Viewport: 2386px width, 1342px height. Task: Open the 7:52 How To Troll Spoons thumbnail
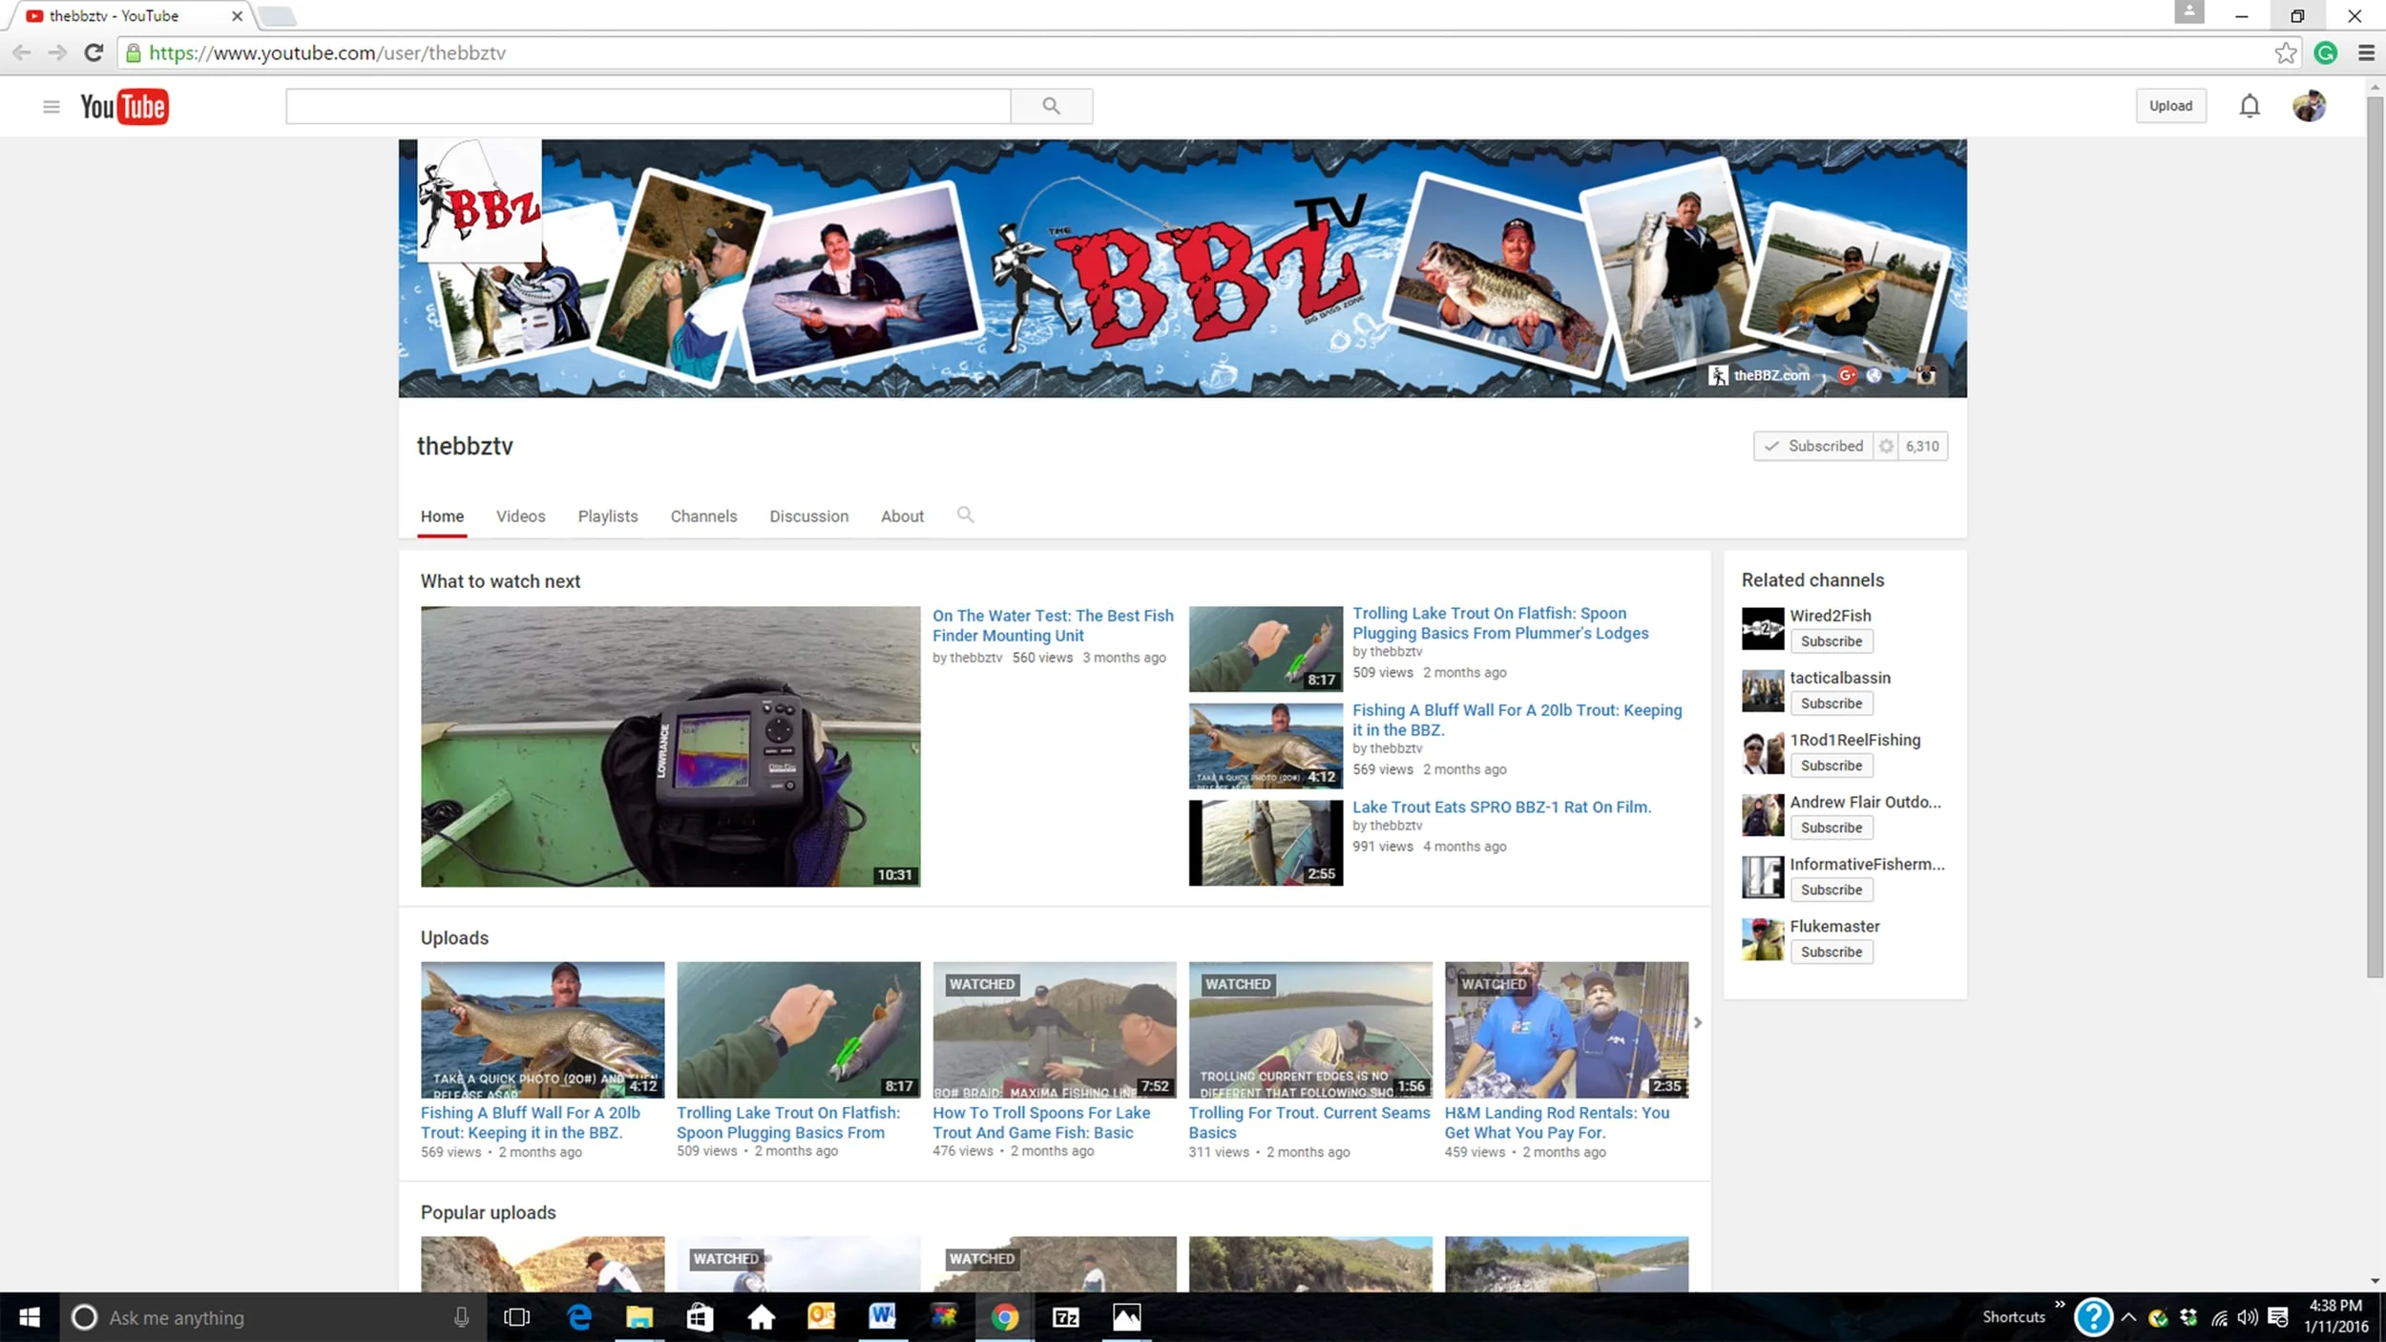point(1054,1029)
